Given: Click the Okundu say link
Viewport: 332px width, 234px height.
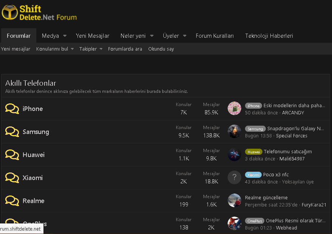Looking at the screenshot, I should click(x=161, y=49).
